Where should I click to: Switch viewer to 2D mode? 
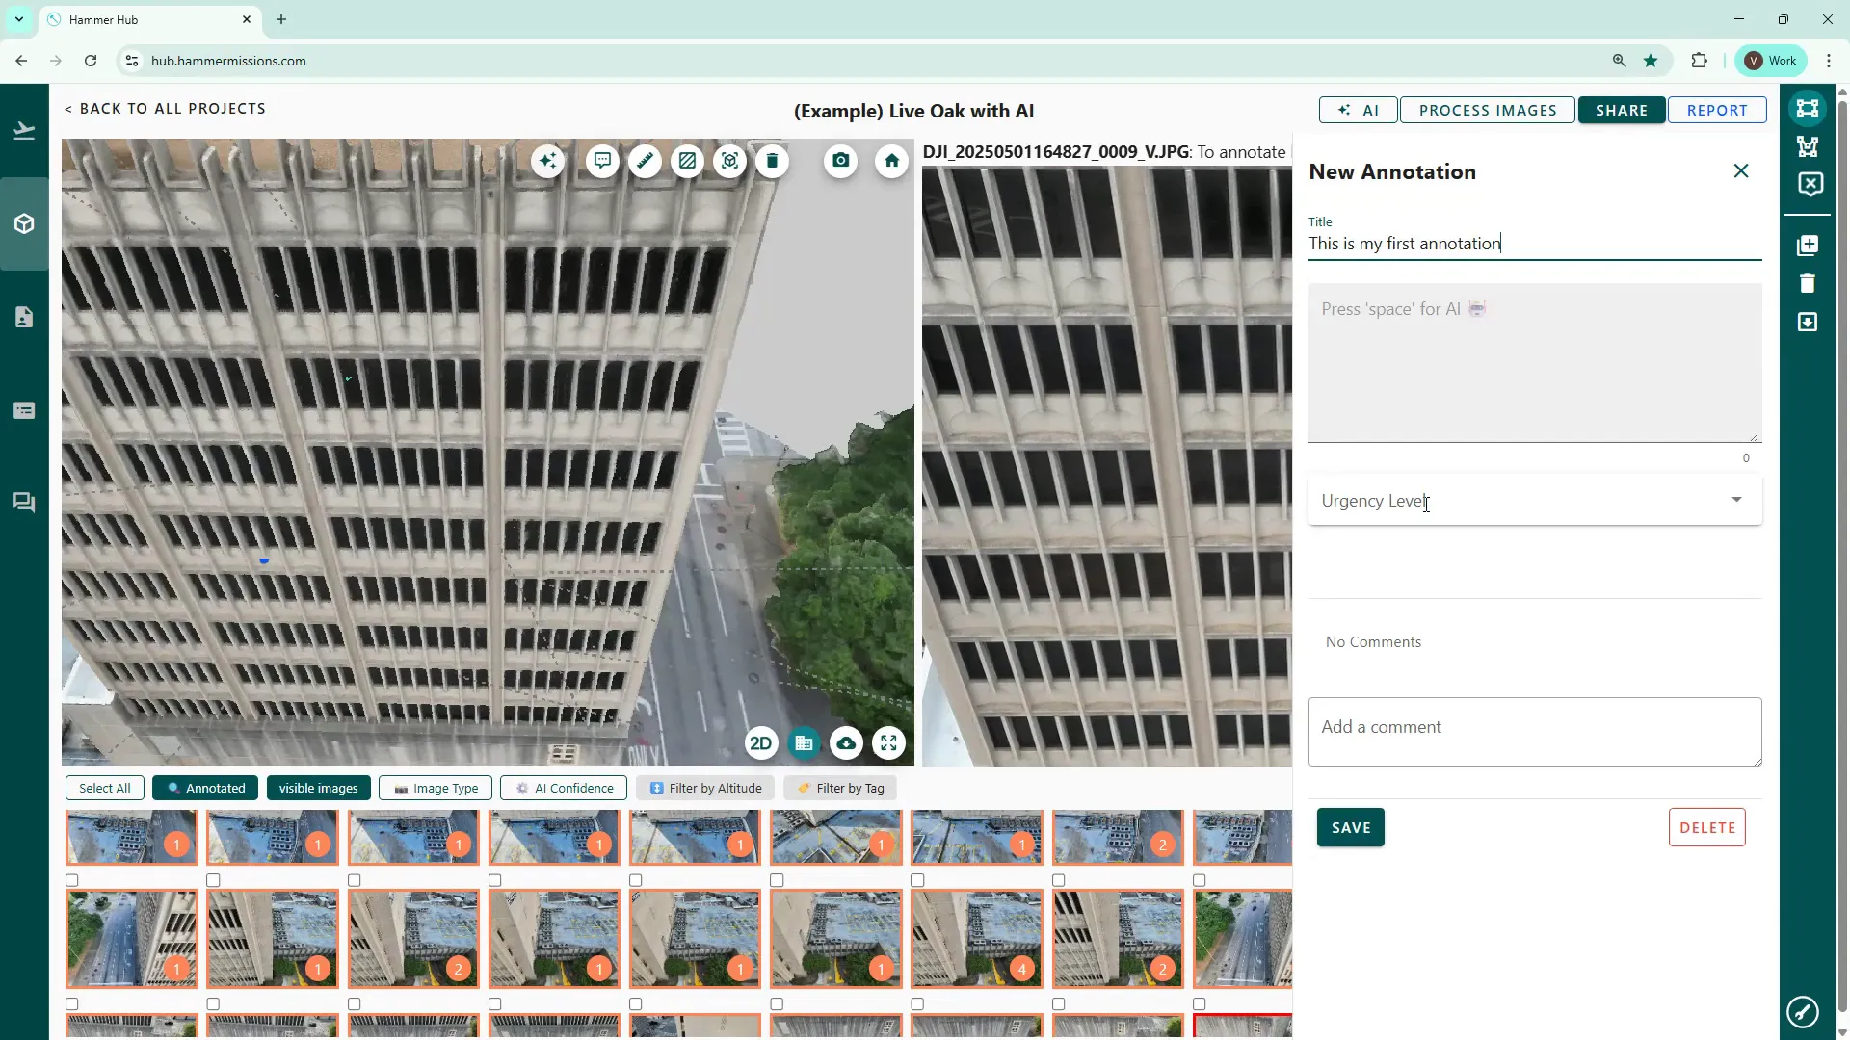tap(760, 743)
